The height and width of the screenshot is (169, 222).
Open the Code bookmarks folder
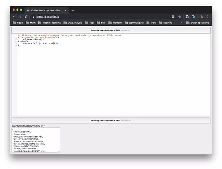tap(18, 23)
